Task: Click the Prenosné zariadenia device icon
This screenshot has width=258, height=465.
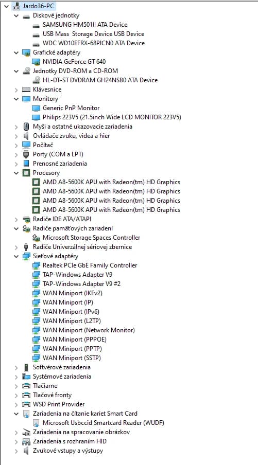Action: (x=26, y=164)
